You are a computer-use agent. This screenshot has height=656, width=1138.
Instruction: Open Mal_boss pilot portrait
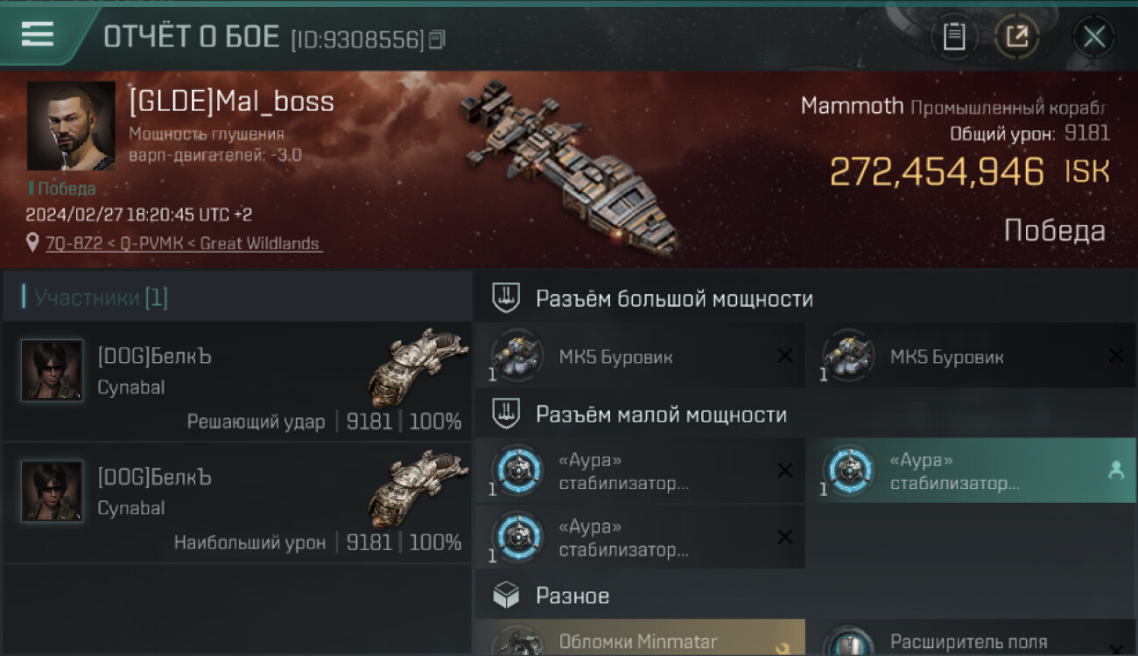pos(71,126)
